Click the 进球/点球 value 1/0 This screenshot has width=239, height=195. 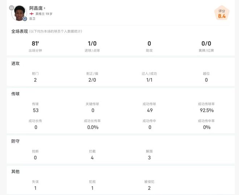tap(92, 43)
